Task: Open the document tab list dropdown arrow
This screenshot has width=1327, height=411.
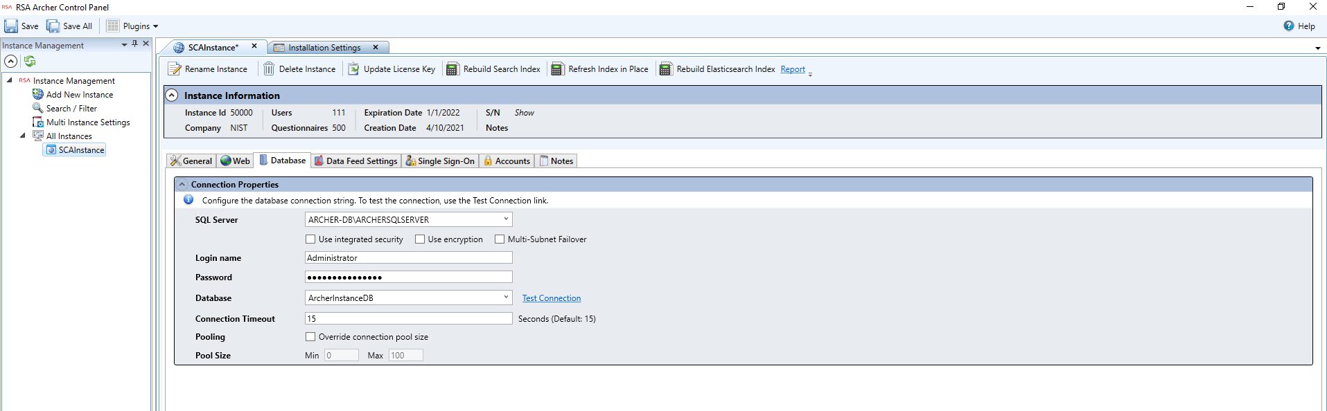Action: coord(1318,48)
